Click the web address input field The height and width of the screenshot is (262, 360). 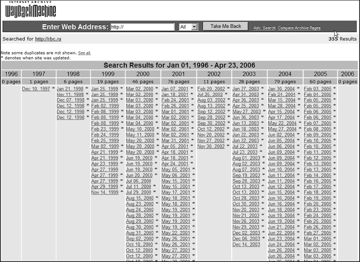pyautogui.click(x=142, y=27)
